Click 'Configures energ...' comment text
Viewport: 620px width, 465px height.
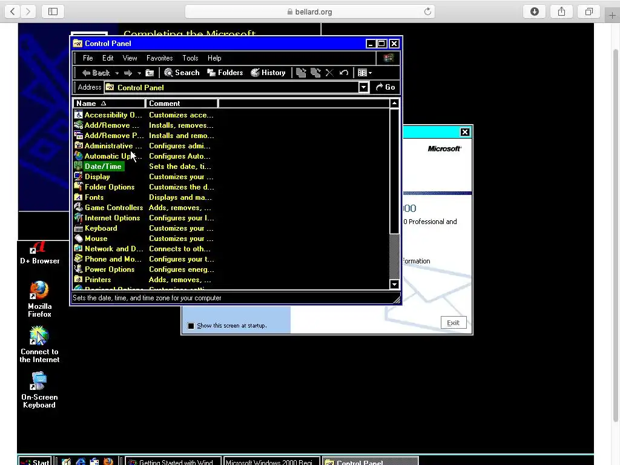[x=182, y=269]
